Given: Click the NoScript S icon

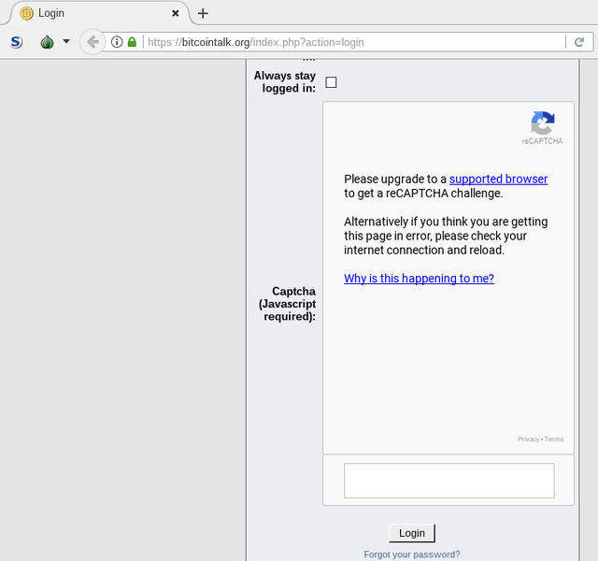Looking at the screenshot, I should pos(16,42).
